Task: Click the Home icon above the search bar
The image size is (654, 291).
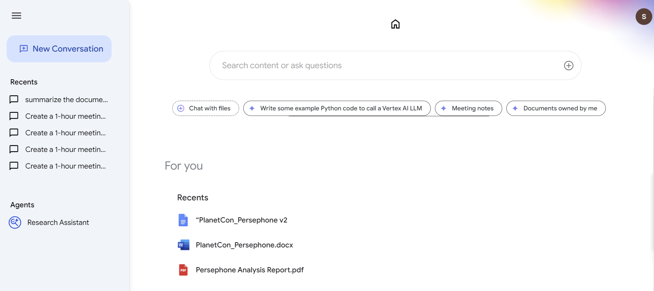Action: point(395,24)
